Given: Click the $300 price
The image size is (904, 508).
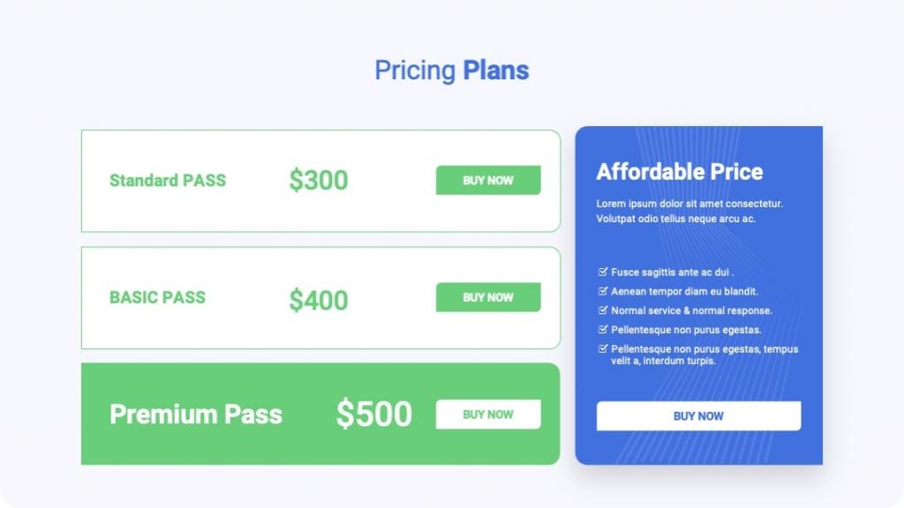Looking at the screenshot, I should [x=318, y=180].
